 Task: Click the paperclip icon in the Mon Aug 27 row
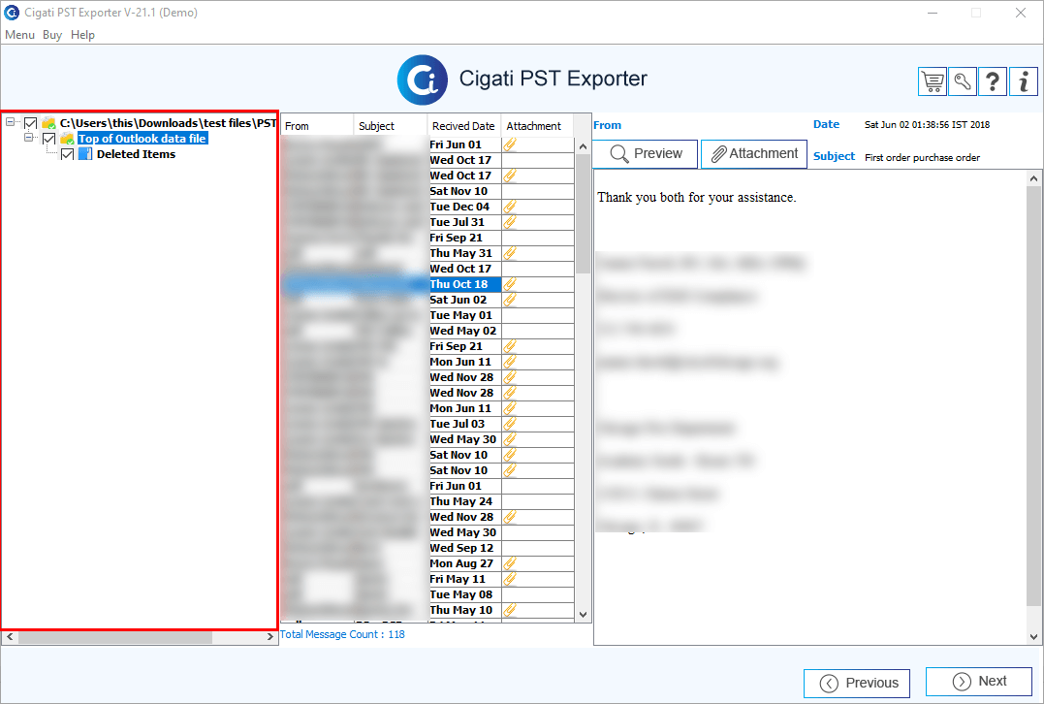[x=510, y=563]
